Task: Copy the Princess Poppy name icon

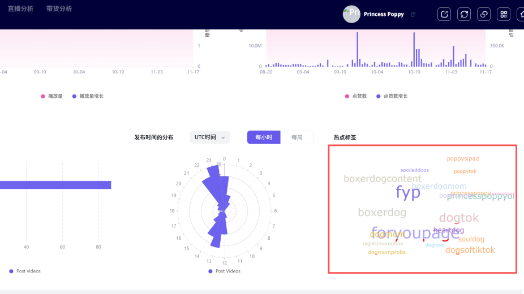Action: (x=413, y=14)
